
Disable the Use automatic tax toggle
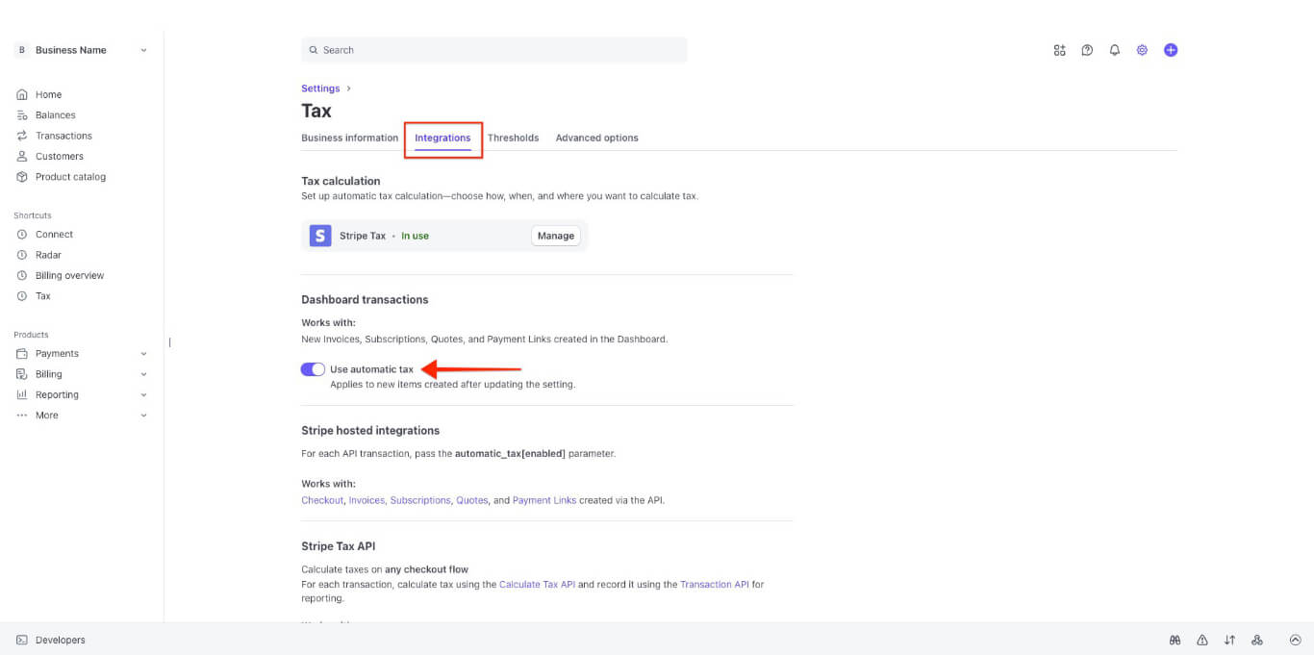point(313,369)
